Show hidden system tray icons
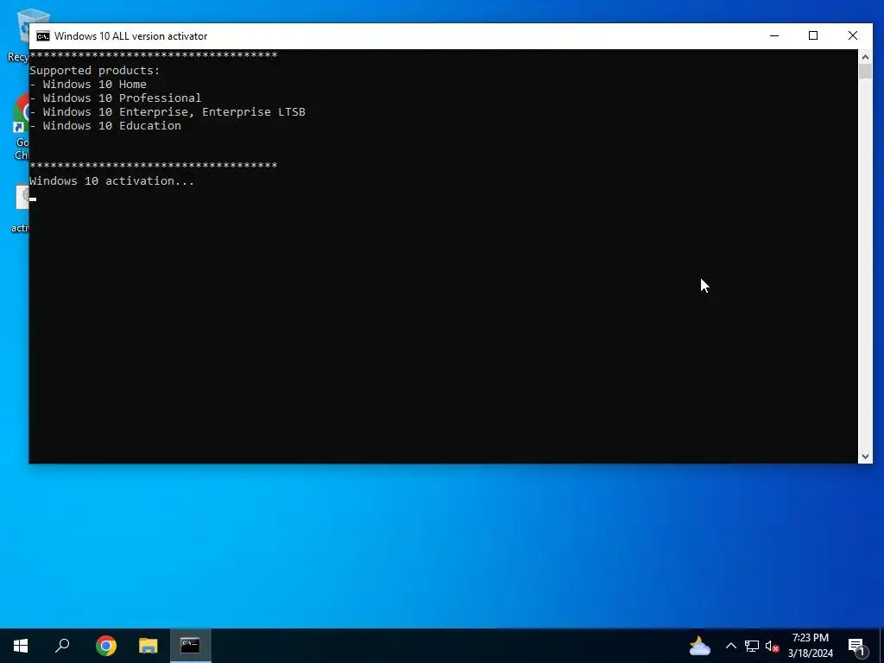884x663 pixels. tap(730, 646)
